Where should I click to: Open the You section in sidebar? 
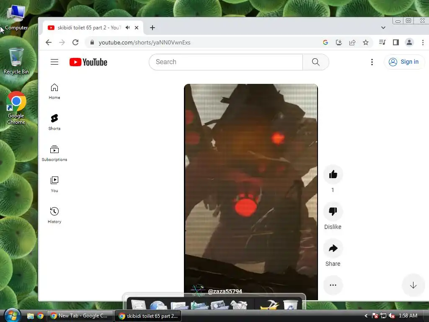pyautogui.click(x=54, y=184)
